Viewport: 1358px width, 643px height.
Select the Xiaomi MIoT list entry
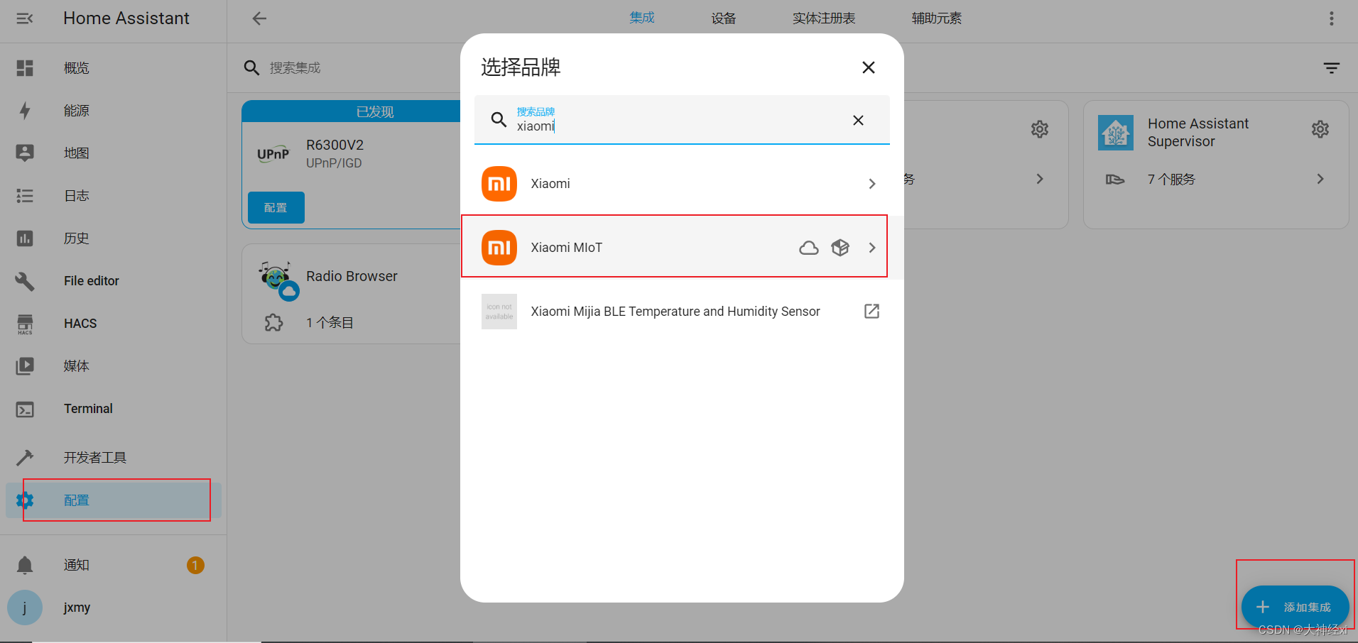tap(682, 248)
